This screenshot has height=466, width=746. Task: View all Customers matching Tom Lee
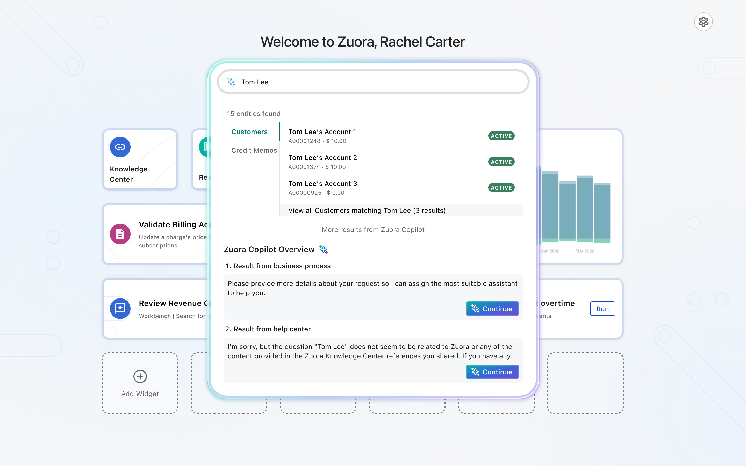(367, 210)
